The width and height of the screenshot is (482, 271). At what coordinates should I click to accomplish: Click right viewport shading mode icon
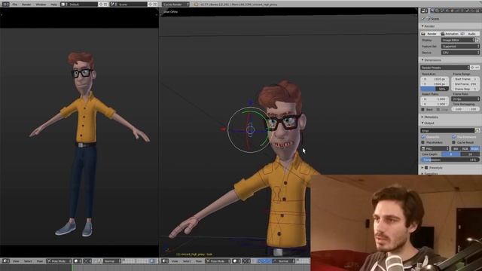point(236,261)
